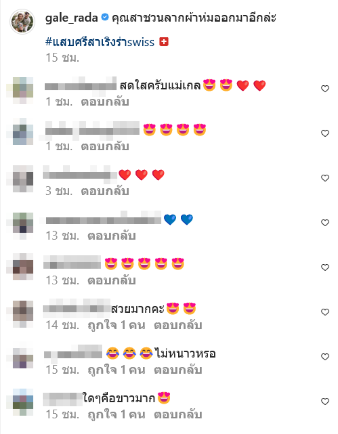Reply to the comment 'สวยมากคะ'

click(178, 325)
